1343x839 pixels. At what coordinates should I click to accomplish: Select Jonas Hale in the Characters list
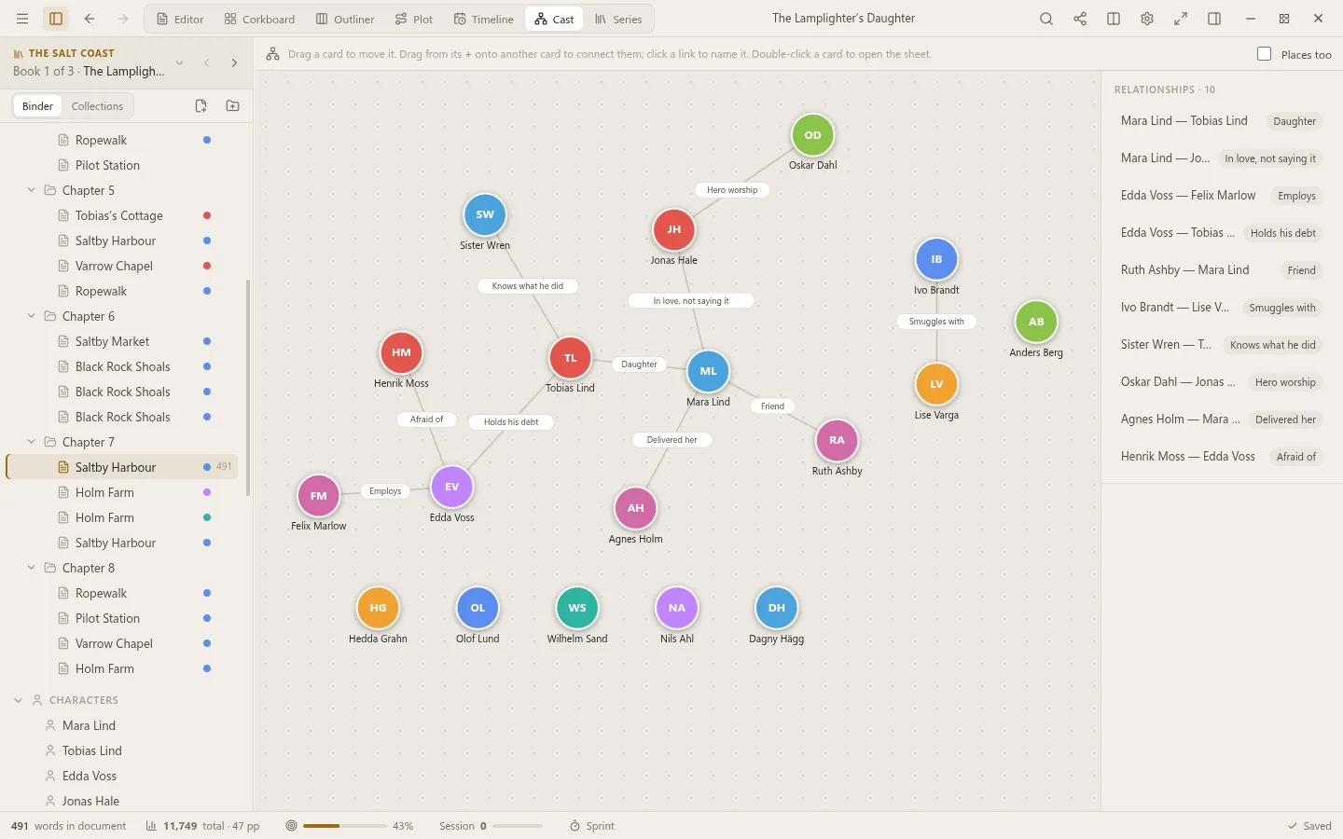90,801
